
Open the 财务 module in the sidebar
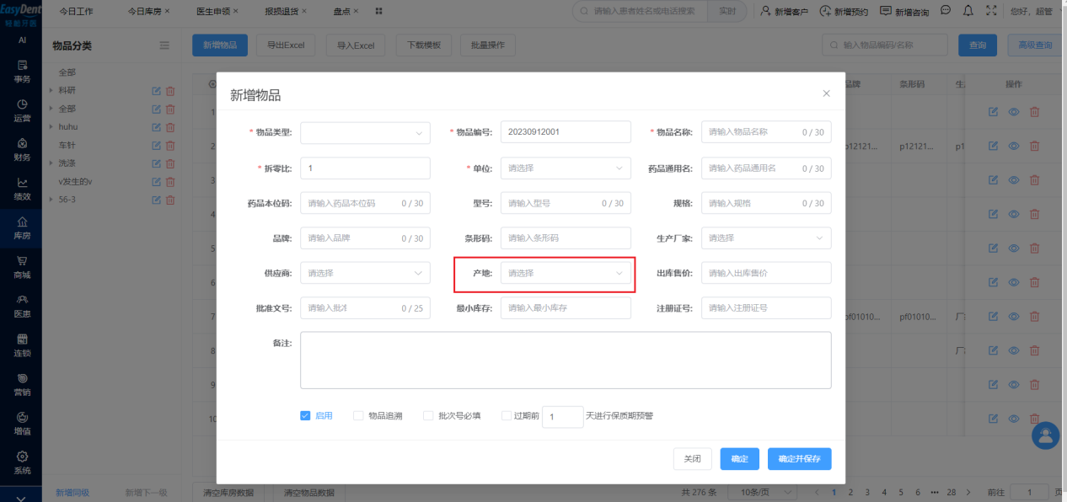pos(22,150)
